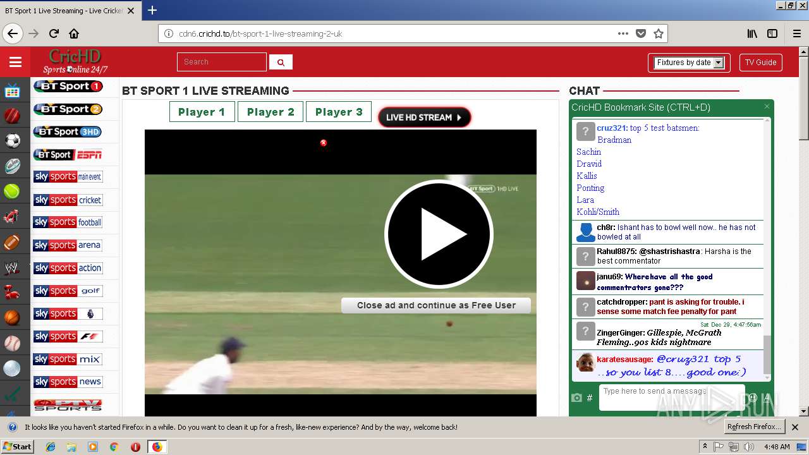Choose the baseball icon

click(12, 343)
